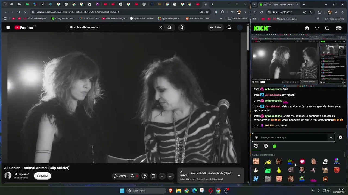The image size is (348, 195).
Task: Open the Dyatlov Pass Forum bookmark
Action: 142,19
